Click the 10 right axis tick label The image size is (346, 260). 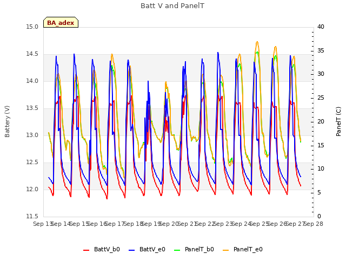point(321,169)
